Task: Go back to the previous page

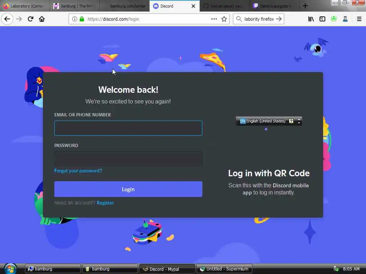Action: coord(7,19)
